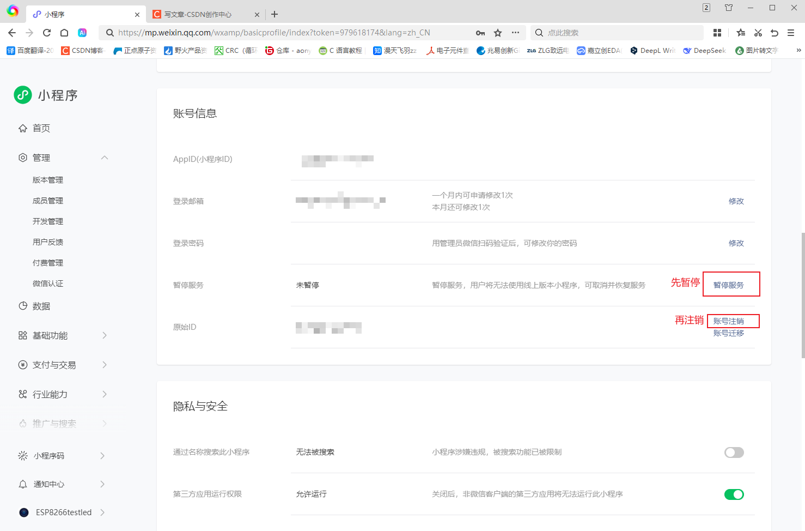Viewport: 805px width, 531px height.
Task: Click the scissors screenshot icon
Action: 758,33
